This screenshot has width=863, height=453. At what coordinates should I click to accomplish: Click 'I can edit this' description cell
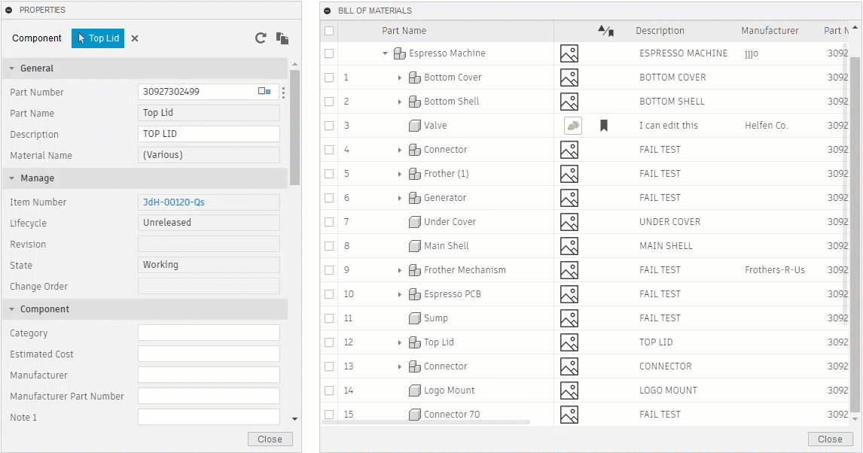668,126
